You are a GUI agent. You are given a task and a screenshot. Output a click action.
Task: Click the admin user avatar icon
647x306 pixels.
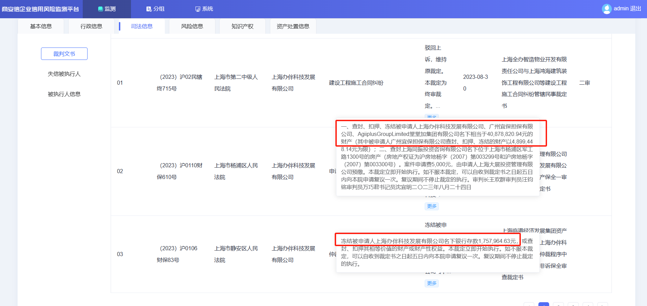607,9
